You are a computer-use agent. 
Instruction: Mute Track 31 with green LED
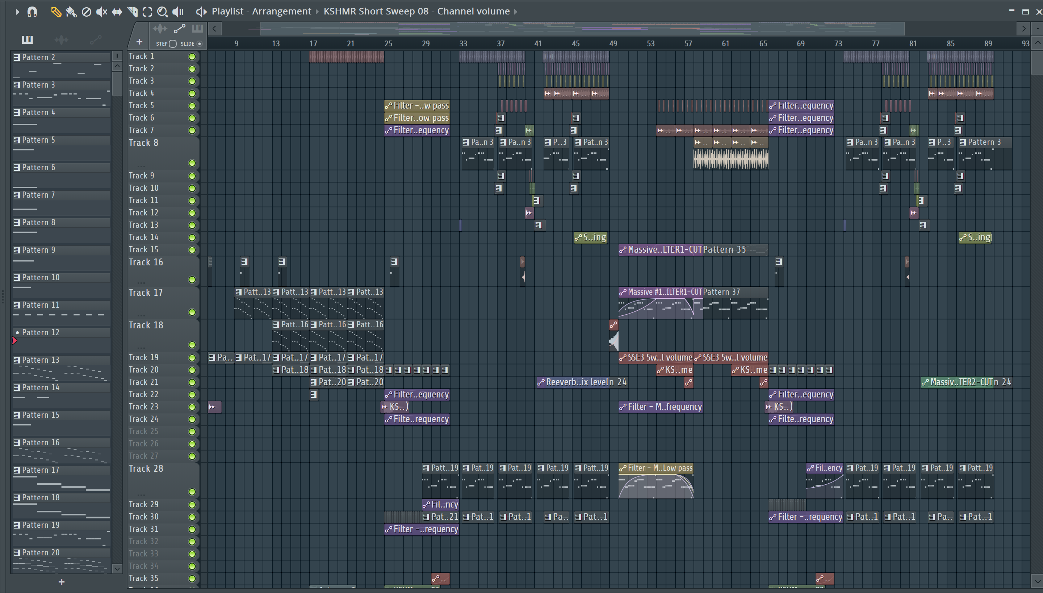click(192, 529)
